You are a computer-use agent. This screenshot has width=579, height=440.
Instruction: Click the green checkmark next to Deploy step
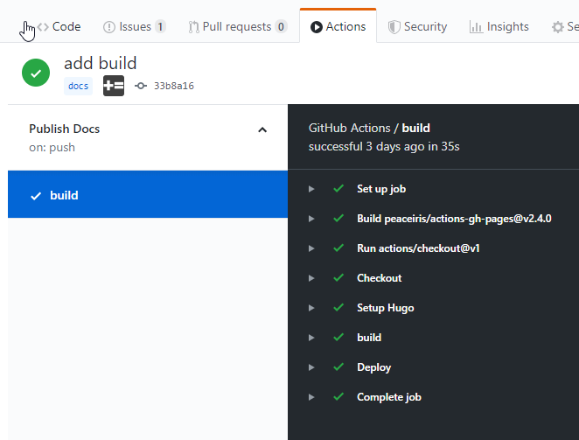point(338,367)
